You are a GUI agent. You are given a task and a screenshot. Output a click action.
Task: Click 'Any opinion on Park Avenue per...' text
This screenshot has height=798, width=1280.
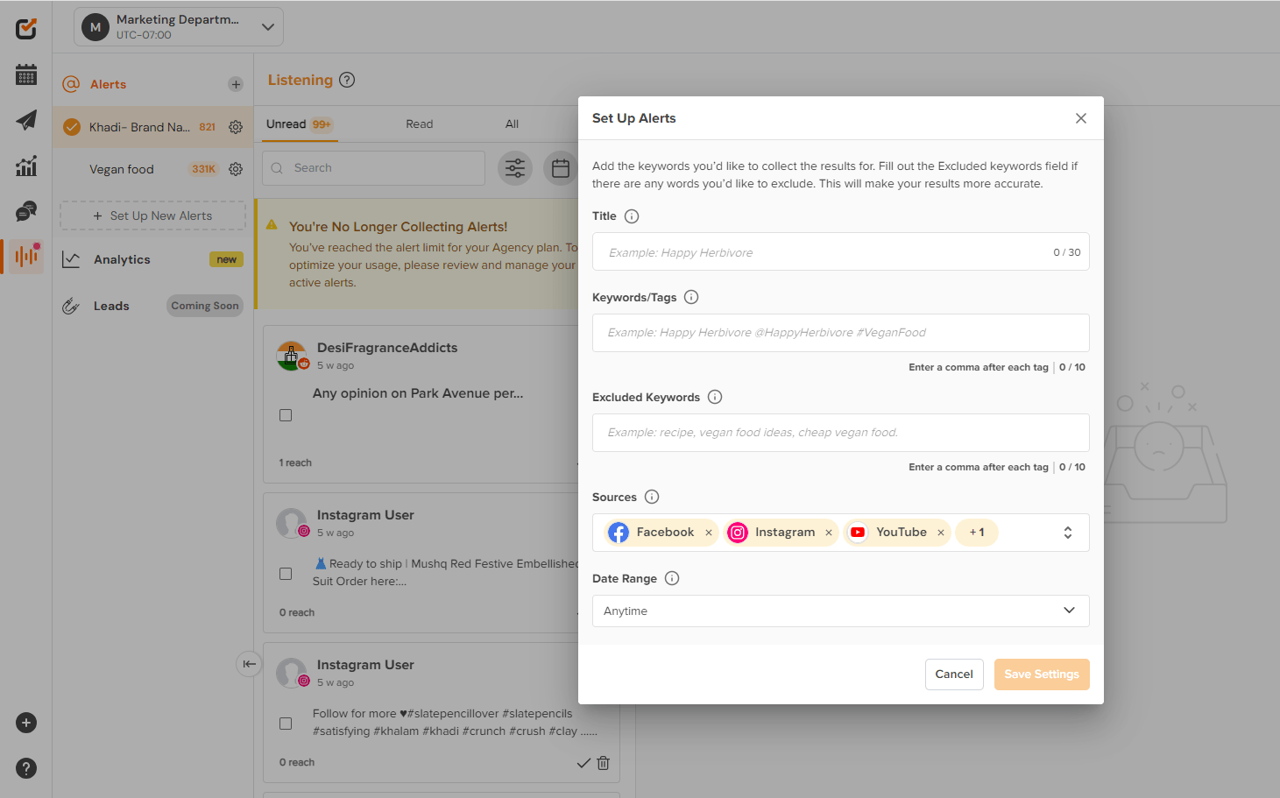coord(418,393)
